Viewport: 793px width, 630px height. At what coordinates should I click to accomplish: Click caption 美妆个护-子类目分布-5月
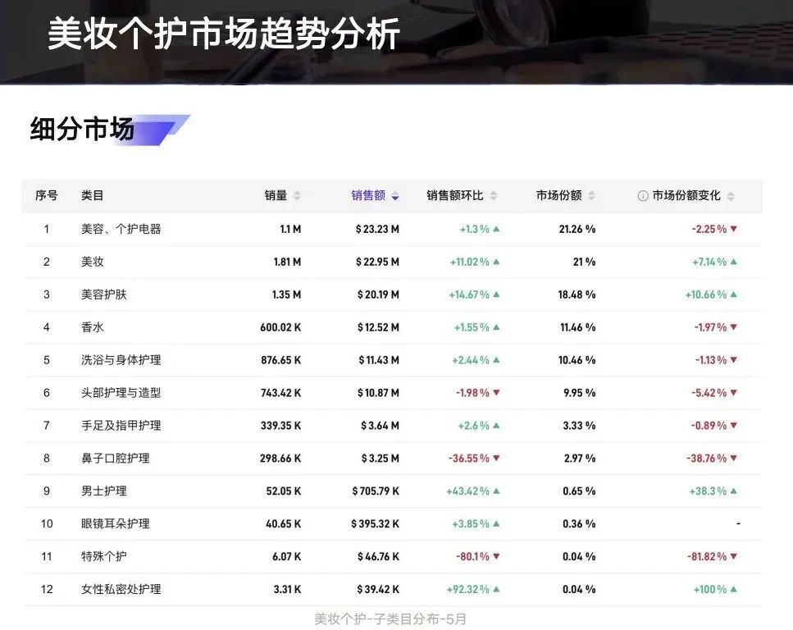pyautogui.click(x=390, y=619)
